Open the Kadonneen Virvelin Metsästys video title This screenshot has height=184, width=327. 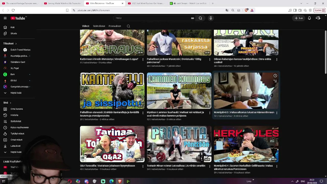point(109,59)
